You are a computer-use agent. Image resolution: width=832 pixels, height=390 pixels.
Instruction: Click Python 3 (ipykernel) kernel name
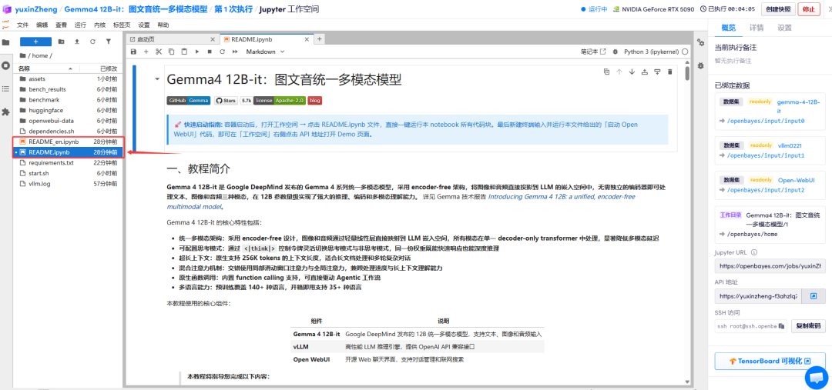652,52
